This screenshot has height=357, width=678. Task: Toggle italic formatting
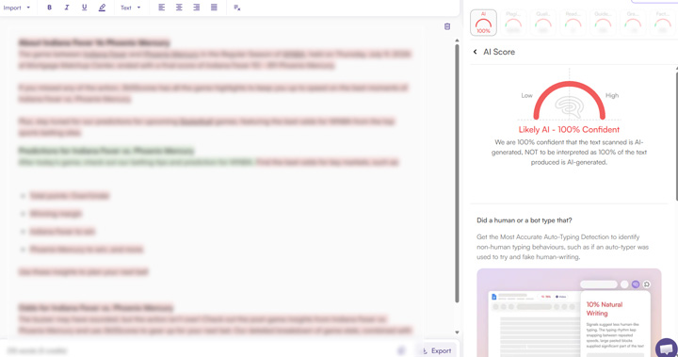(67, 8)
